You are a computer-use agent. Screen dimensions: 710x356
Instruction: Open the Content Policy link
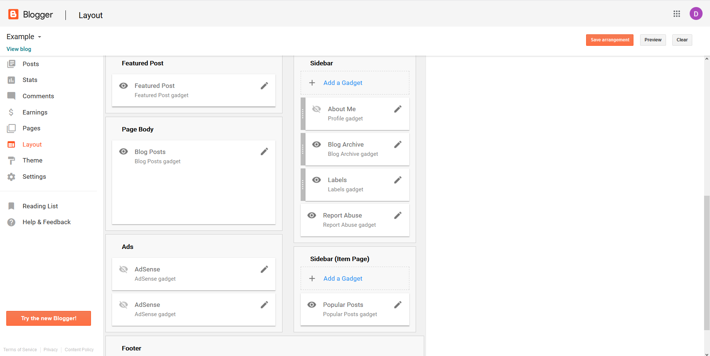click(79, 350)
